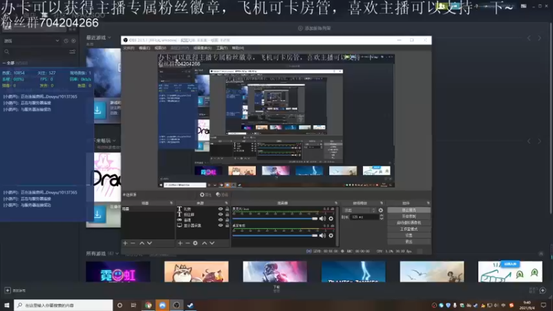Open Steam 游戏 category dropdown
The image size is (553, 311).
31,41
